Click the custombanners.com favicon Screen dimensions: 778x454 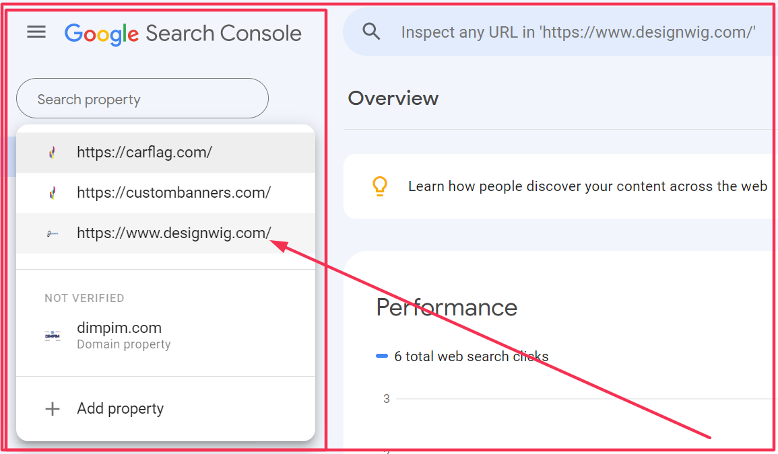pos(52,193)
